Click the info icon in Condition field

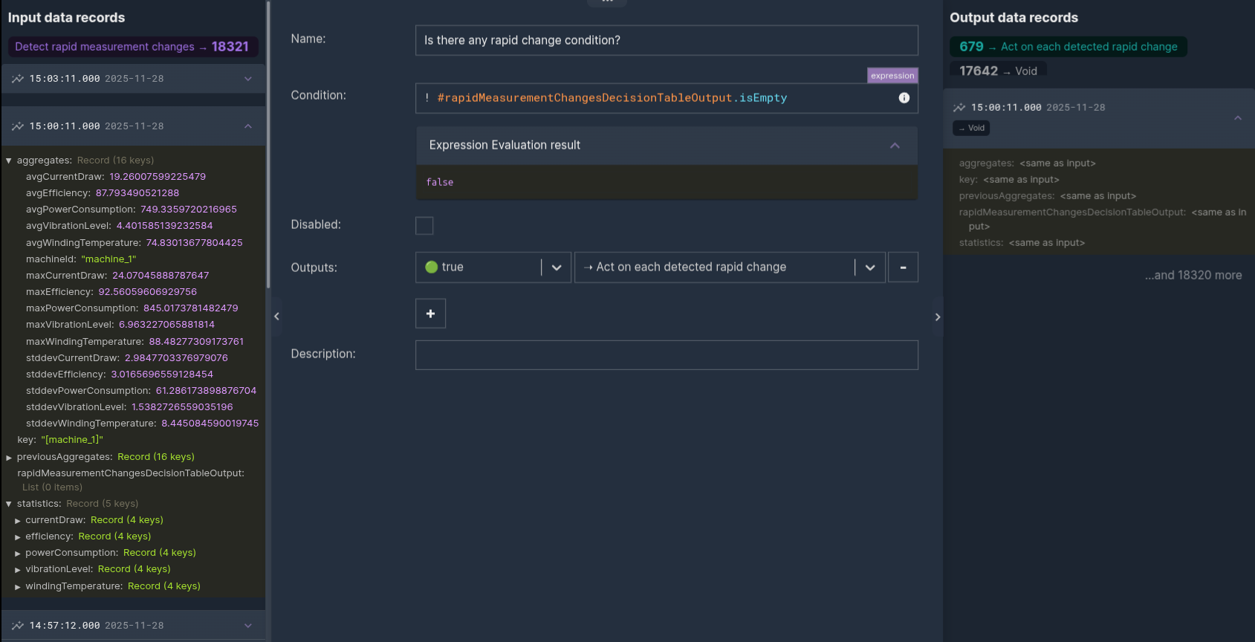[x=904, y=98]
